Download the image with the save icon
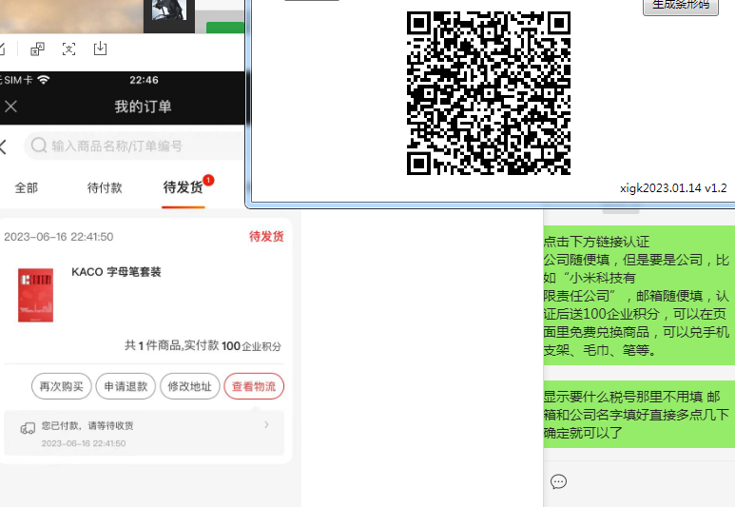 pos(100,49)
